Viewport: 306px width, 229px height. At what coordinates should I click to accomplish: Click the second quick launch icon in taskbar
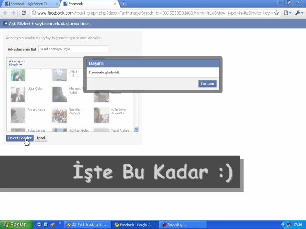46,225
